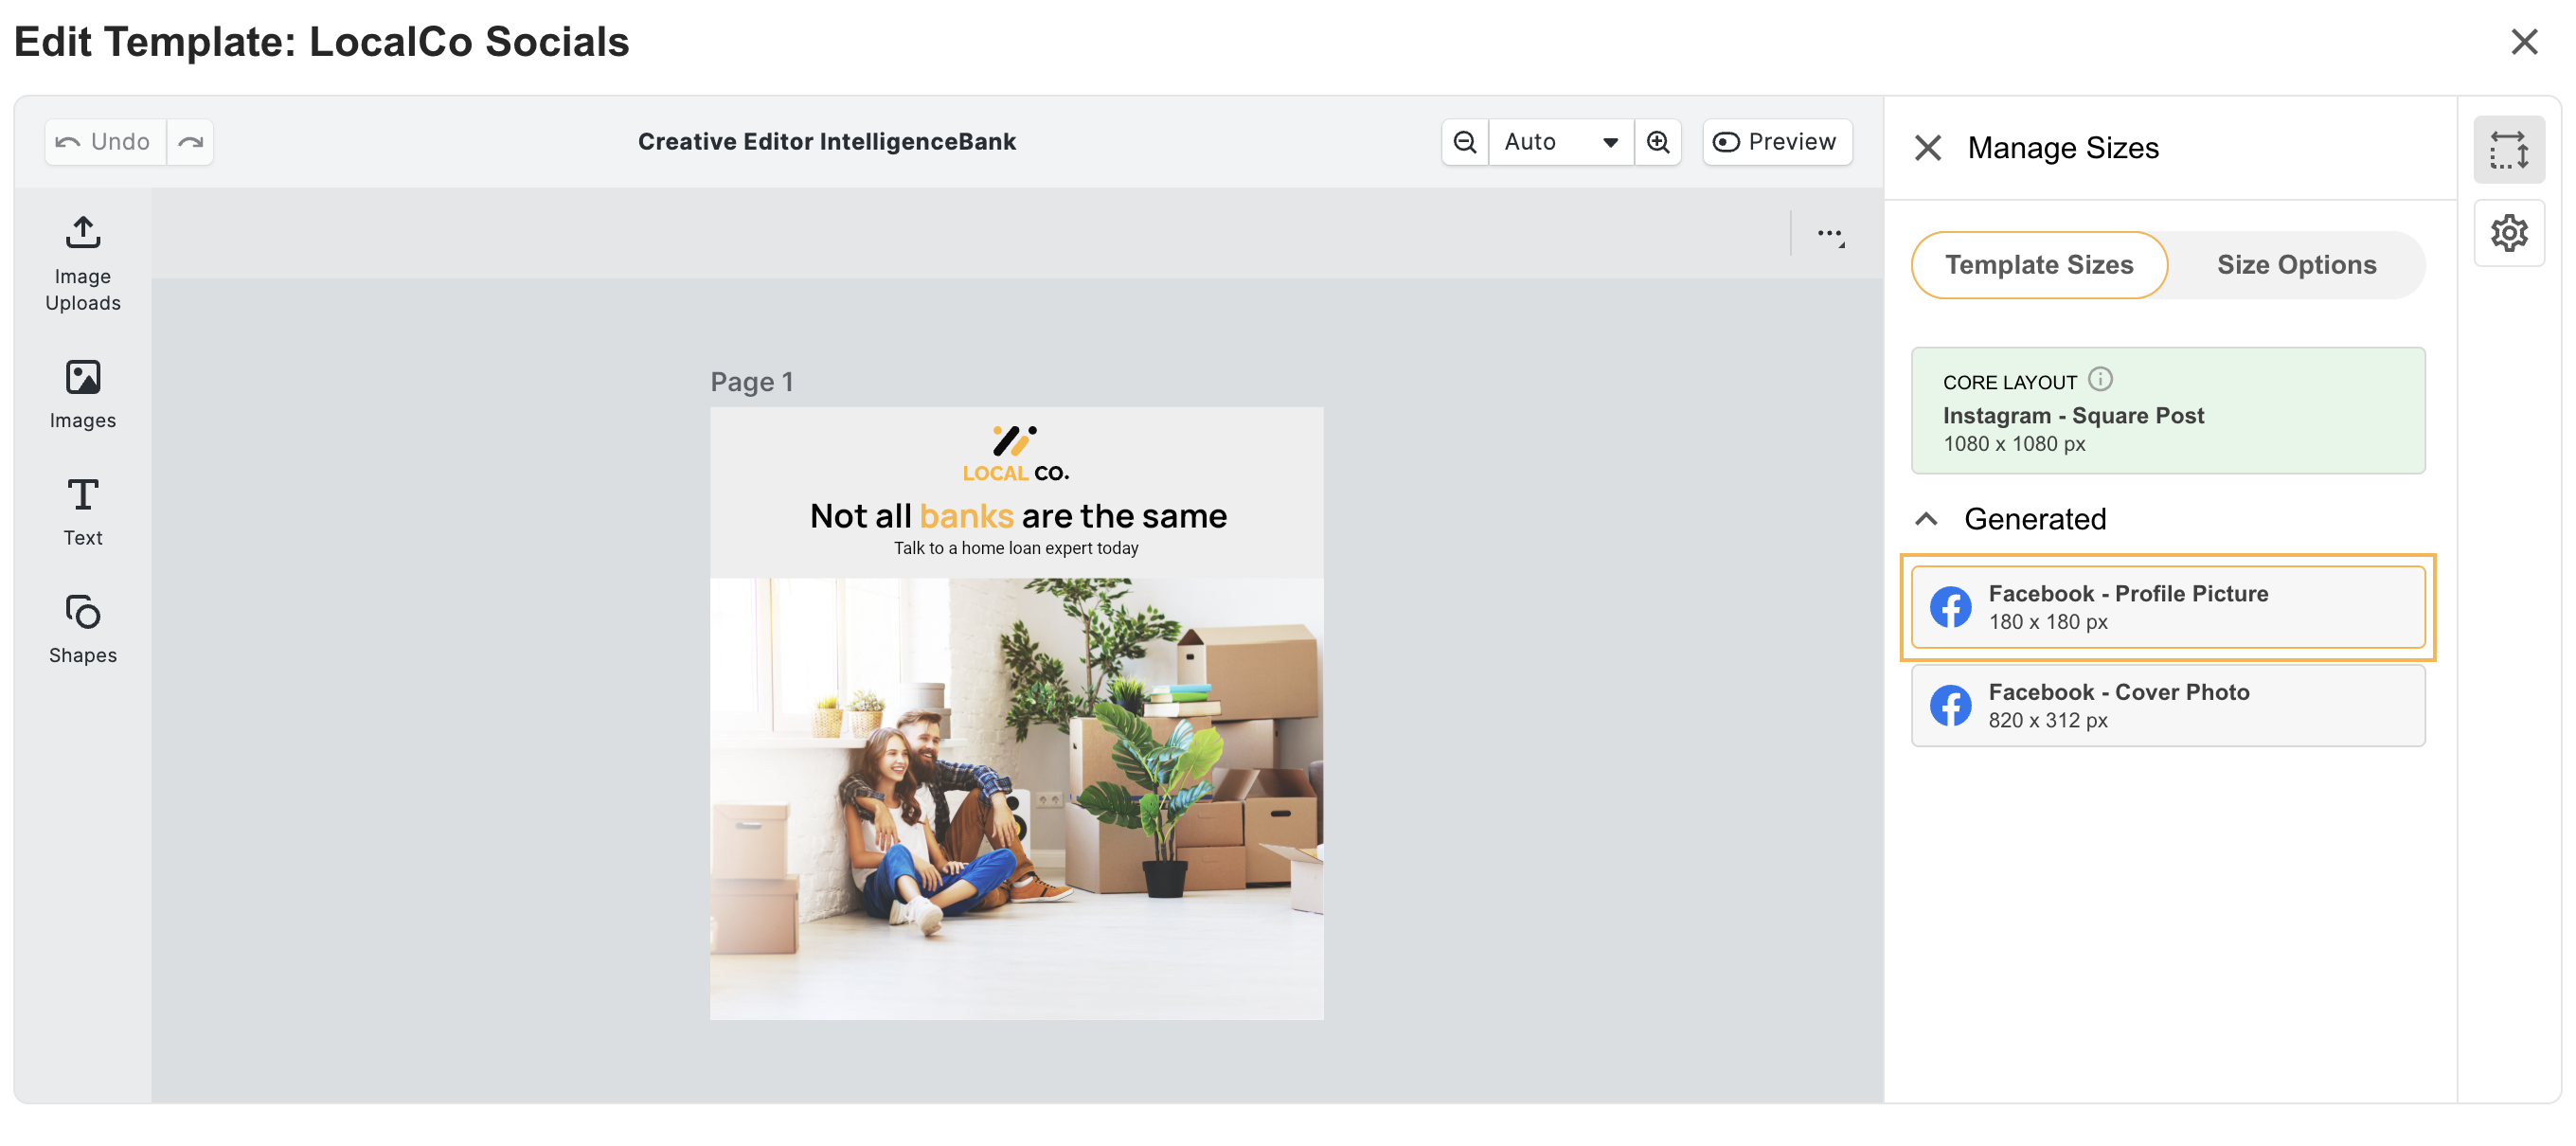Click the Core Layout info icon
The width and height of the screenshot is (2576, 1146).
pyautogui.click(x=2100, y=380)
